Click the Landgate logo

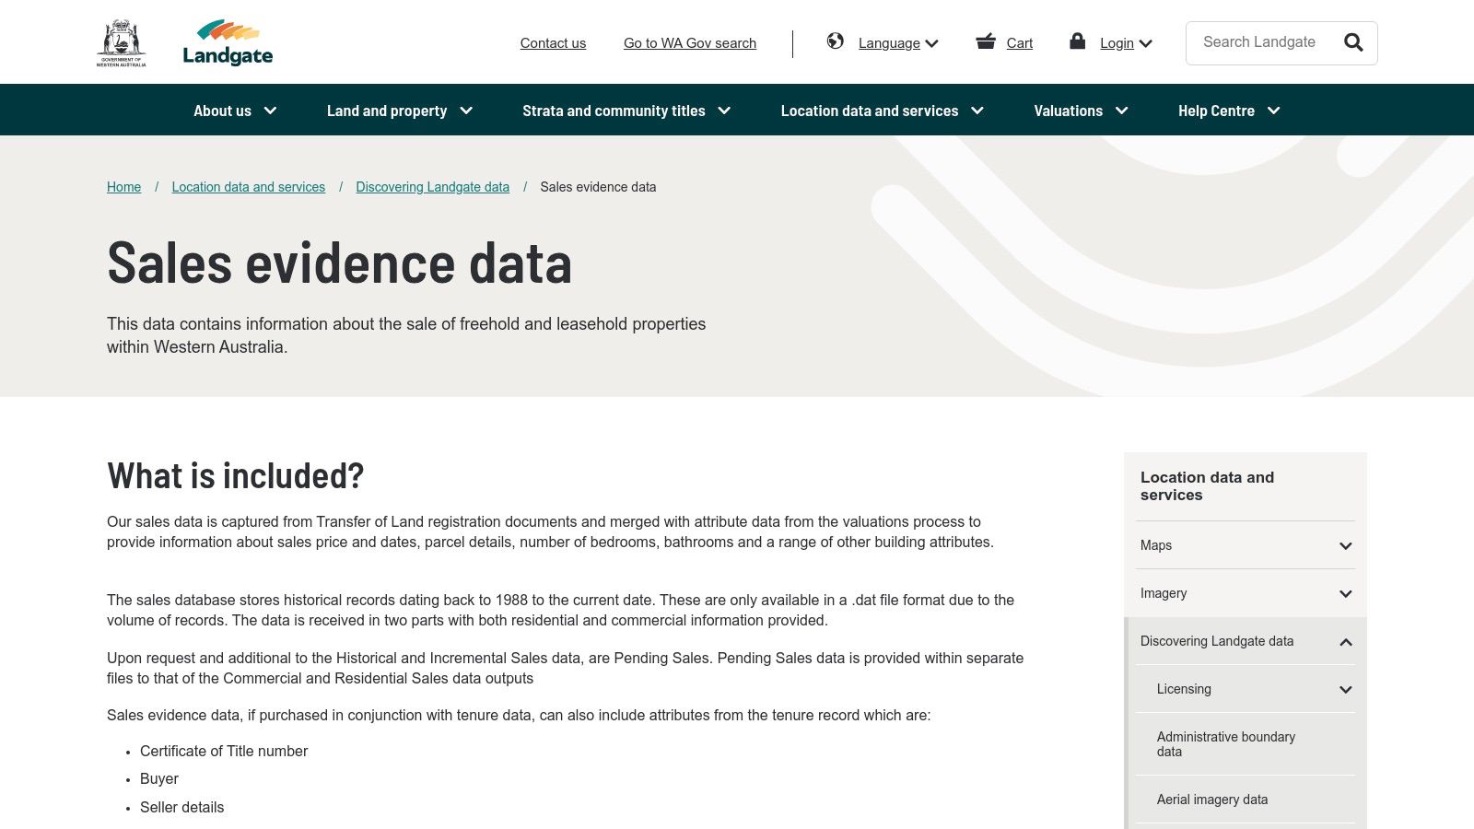pos(228,41)
